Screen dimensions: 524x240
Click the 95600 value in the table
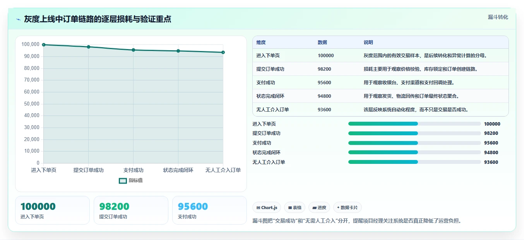(x=324, y=83)
